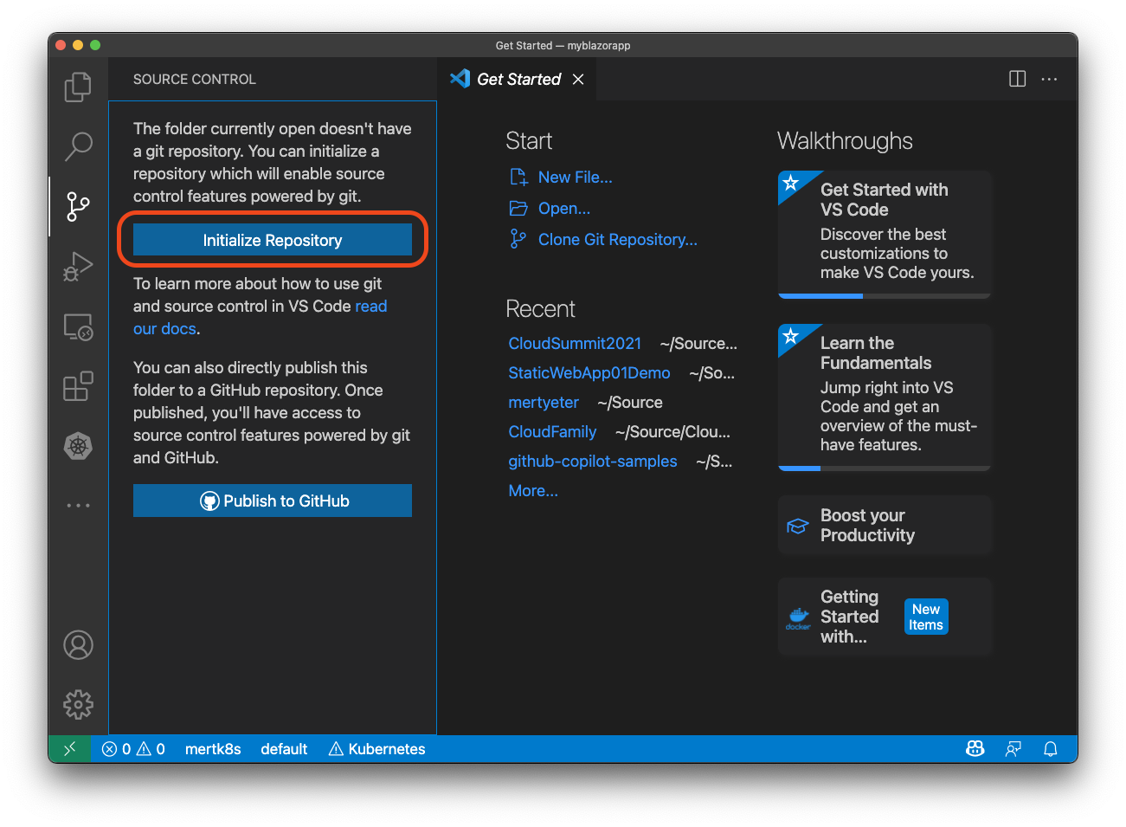
Task: Click the feedback icon in status bar
Action: (x=1013, y=749)
